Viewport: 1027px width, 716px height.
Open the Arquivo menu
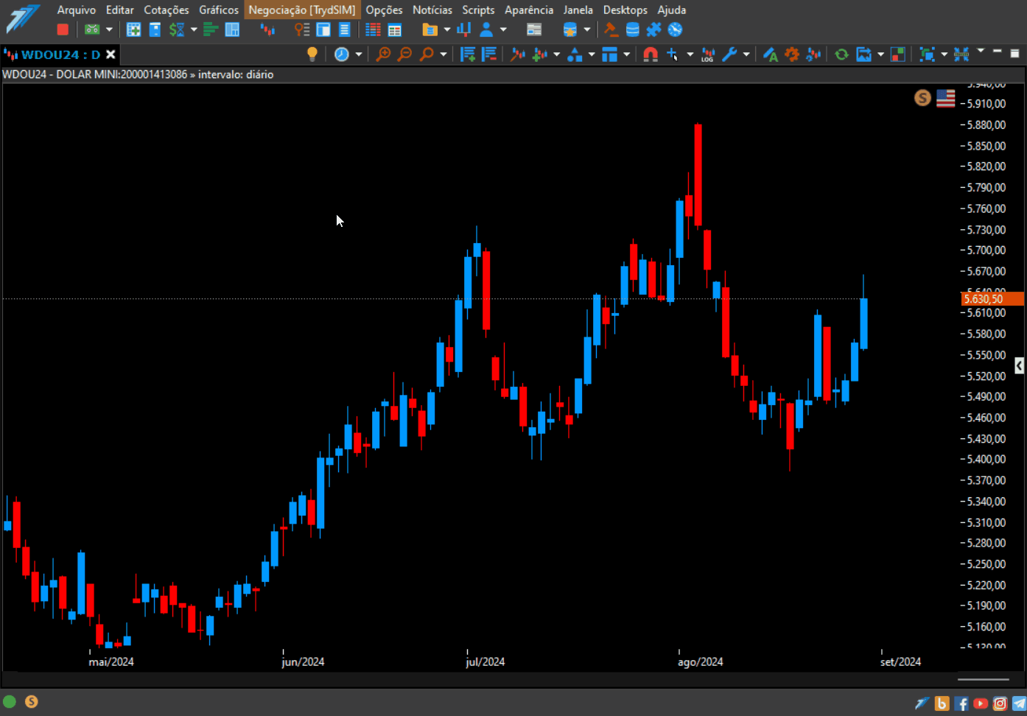77,10
